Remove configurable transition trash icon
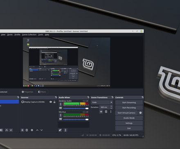 pos(106,112)
